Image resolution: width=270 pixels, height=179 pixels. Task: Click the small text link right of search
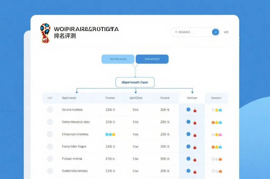tap(226, 32)
